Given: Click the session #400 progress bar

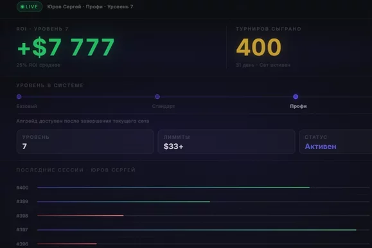Looking at the screenshot, I should tap(203, 188).
